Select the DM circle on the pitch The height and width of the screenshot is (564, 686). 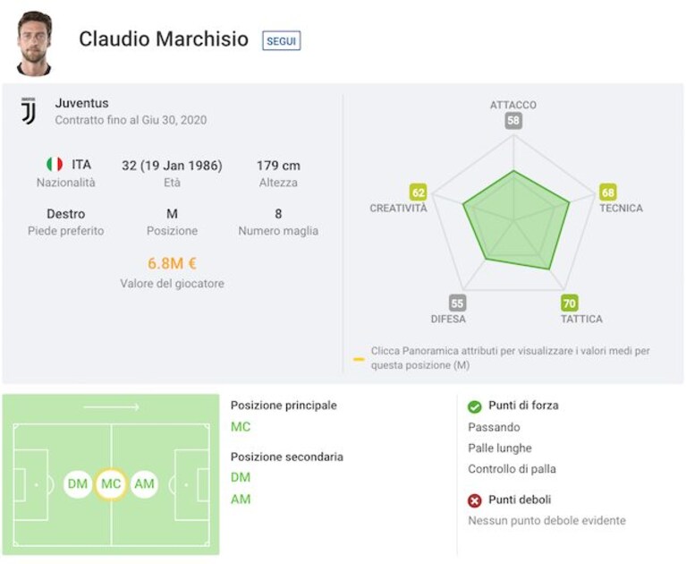coord(78,483)
